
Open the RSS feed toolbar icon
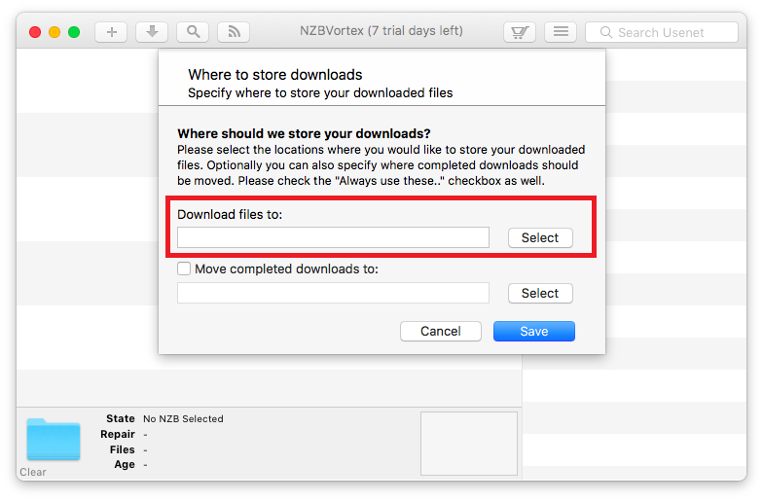(x=234, y=32)
